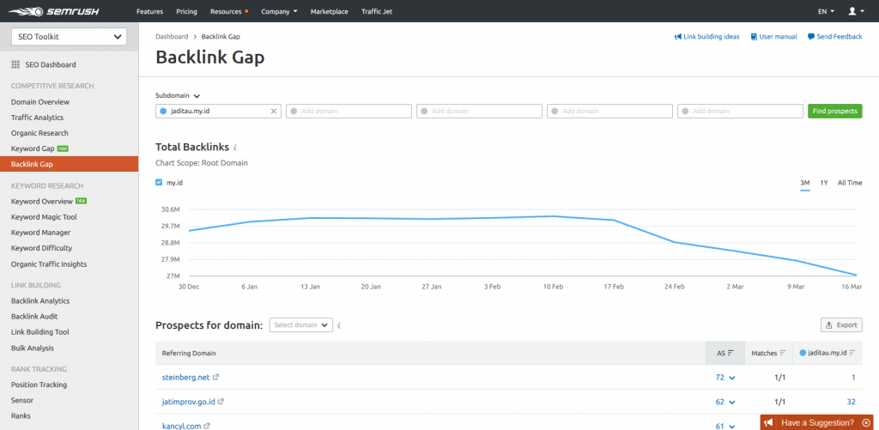Click the SEO Dashboard grid icon

pos(15,64)
